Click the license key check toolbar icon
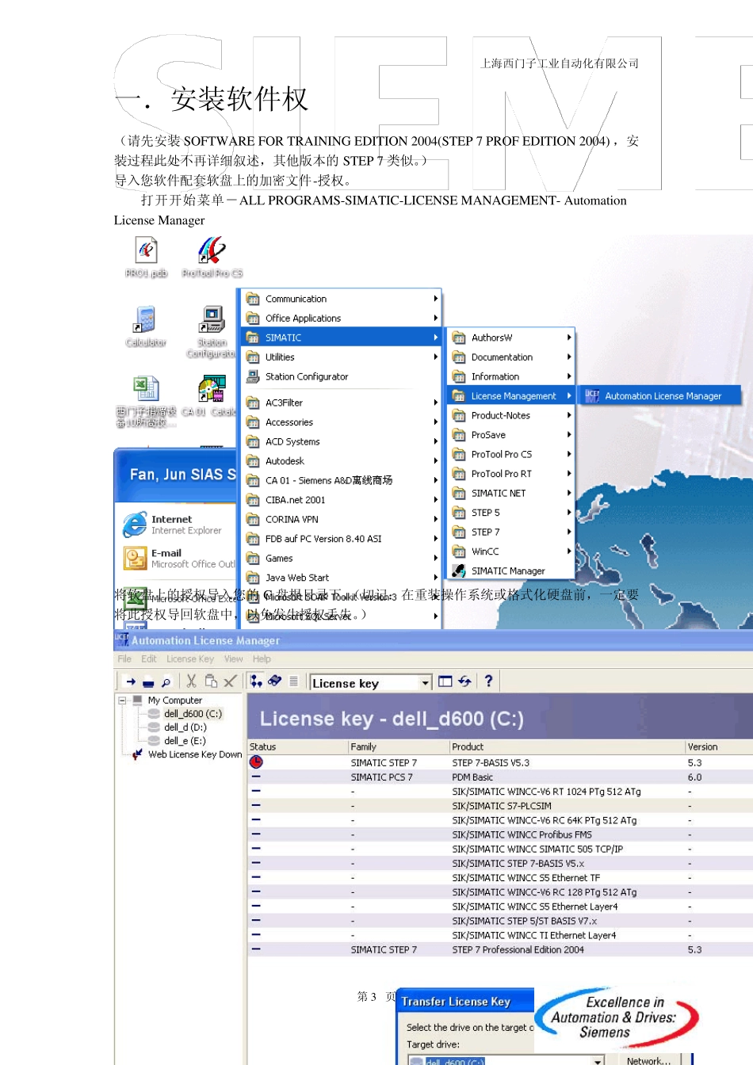753x1065 pixels. [275, 681]
